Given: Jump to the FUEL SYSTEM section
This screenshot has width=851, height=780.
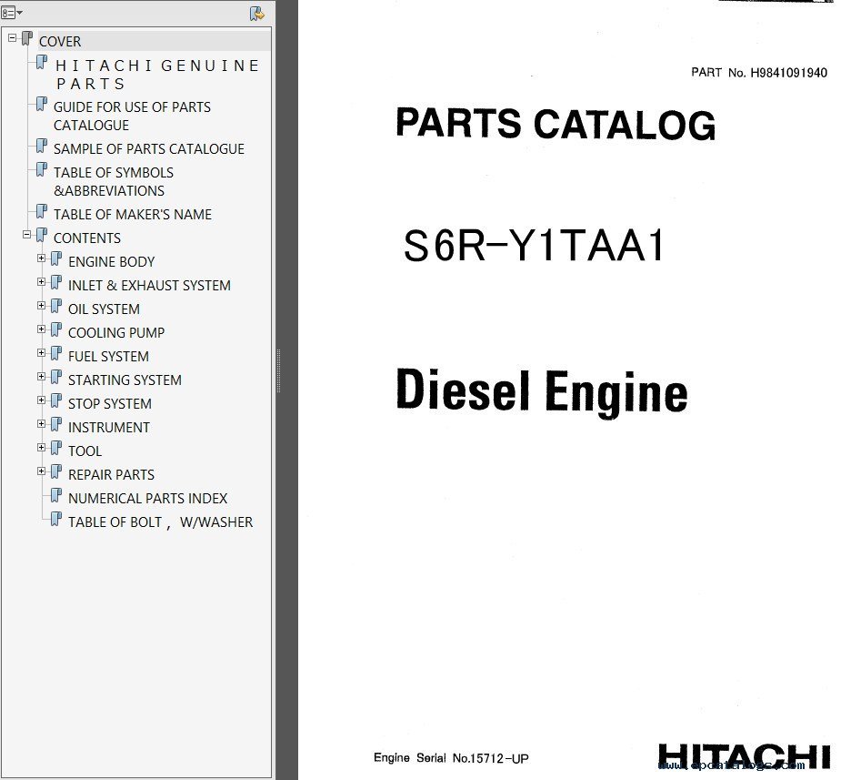Looking at the screenshot, I should (x=108, y=356).
